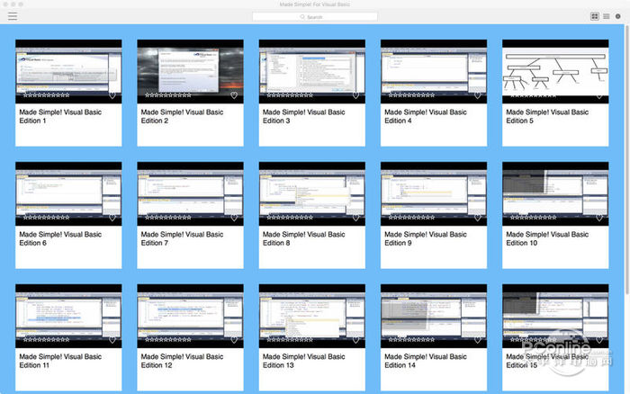
Task: Toggle the heart on Edition 13
Action: [356, 340]
